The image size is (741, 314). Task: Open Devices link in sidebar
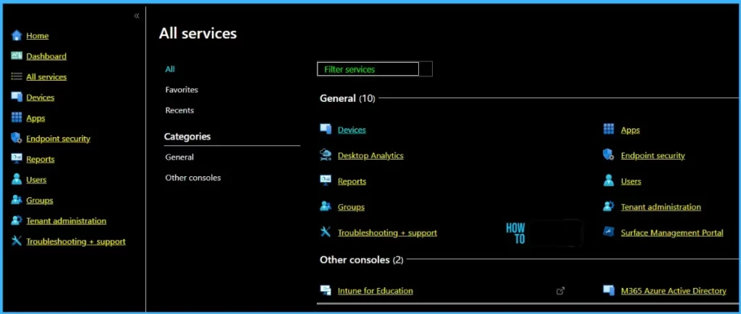click(x=41, y=97)
